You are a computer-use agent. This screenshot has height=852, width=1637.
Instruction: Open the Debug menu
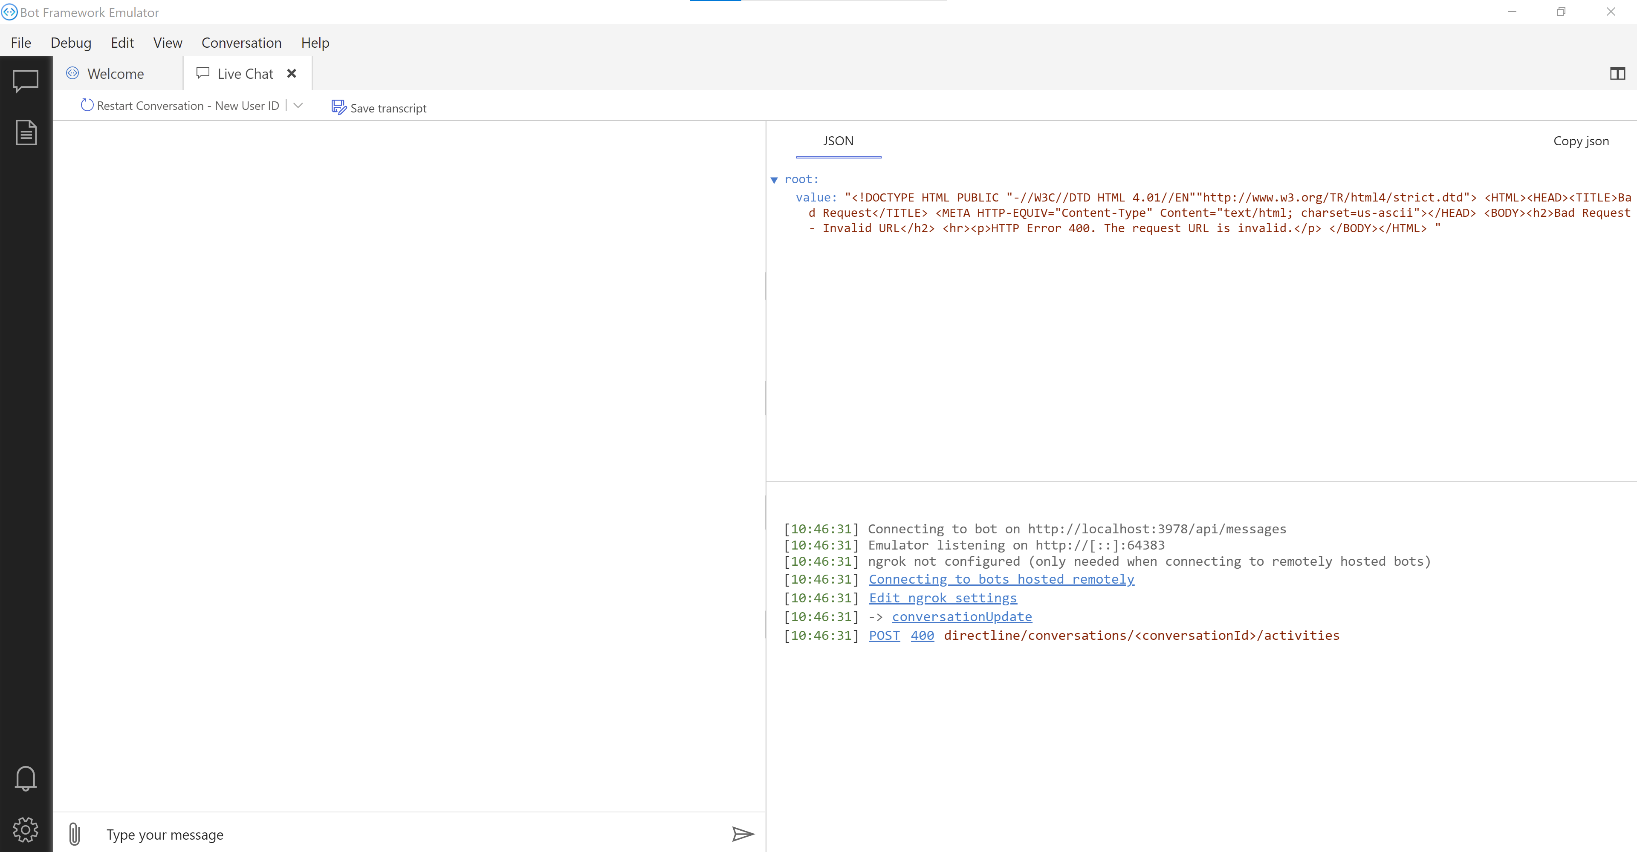(70, 43)
